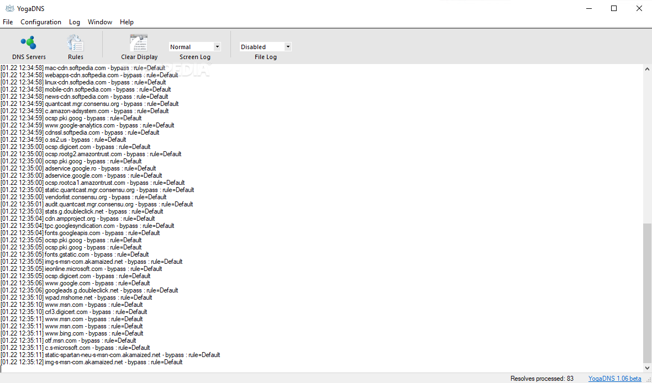The height and width of the screenshot is (383, 652).
Task: Select the tpc.googlesyndication.com log entry
Action: tap(88, 226)
